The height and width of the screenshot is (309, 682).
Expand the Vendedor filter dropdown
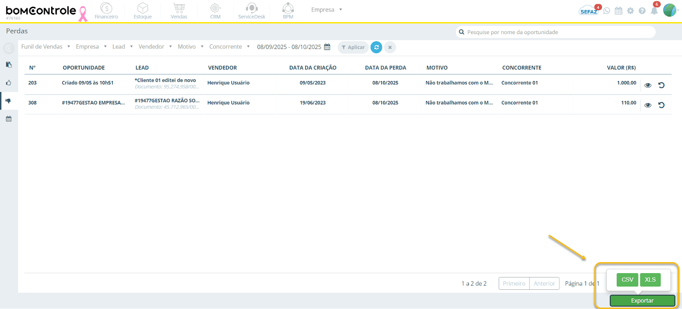click(155, 47)
